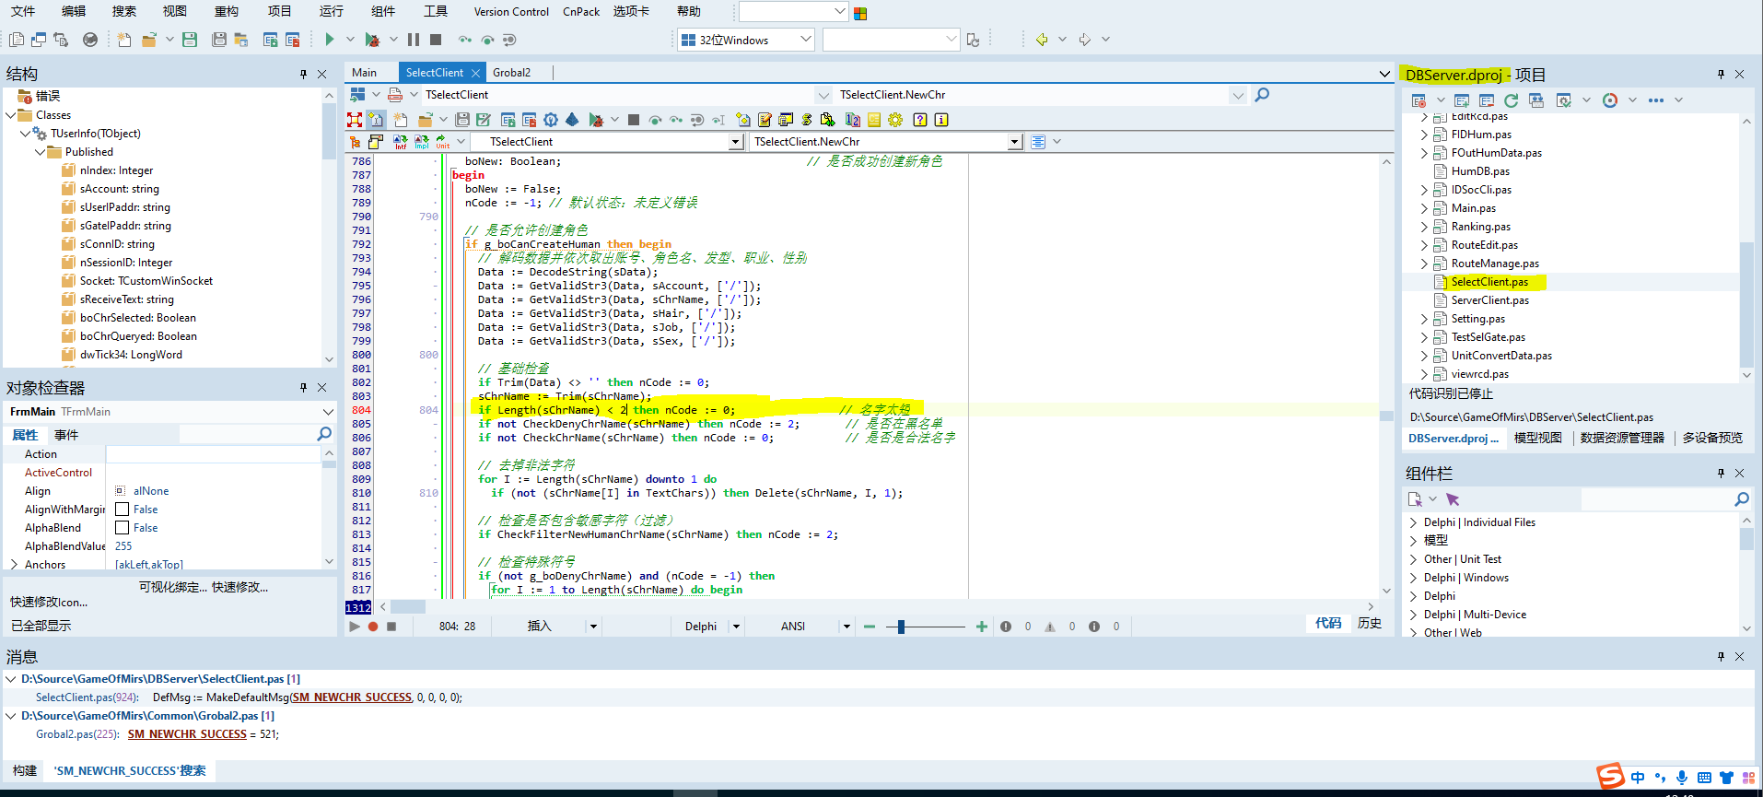Click the '12' numbering icon in editor toolbar
1763x797 pixels.
pos(852,120)
